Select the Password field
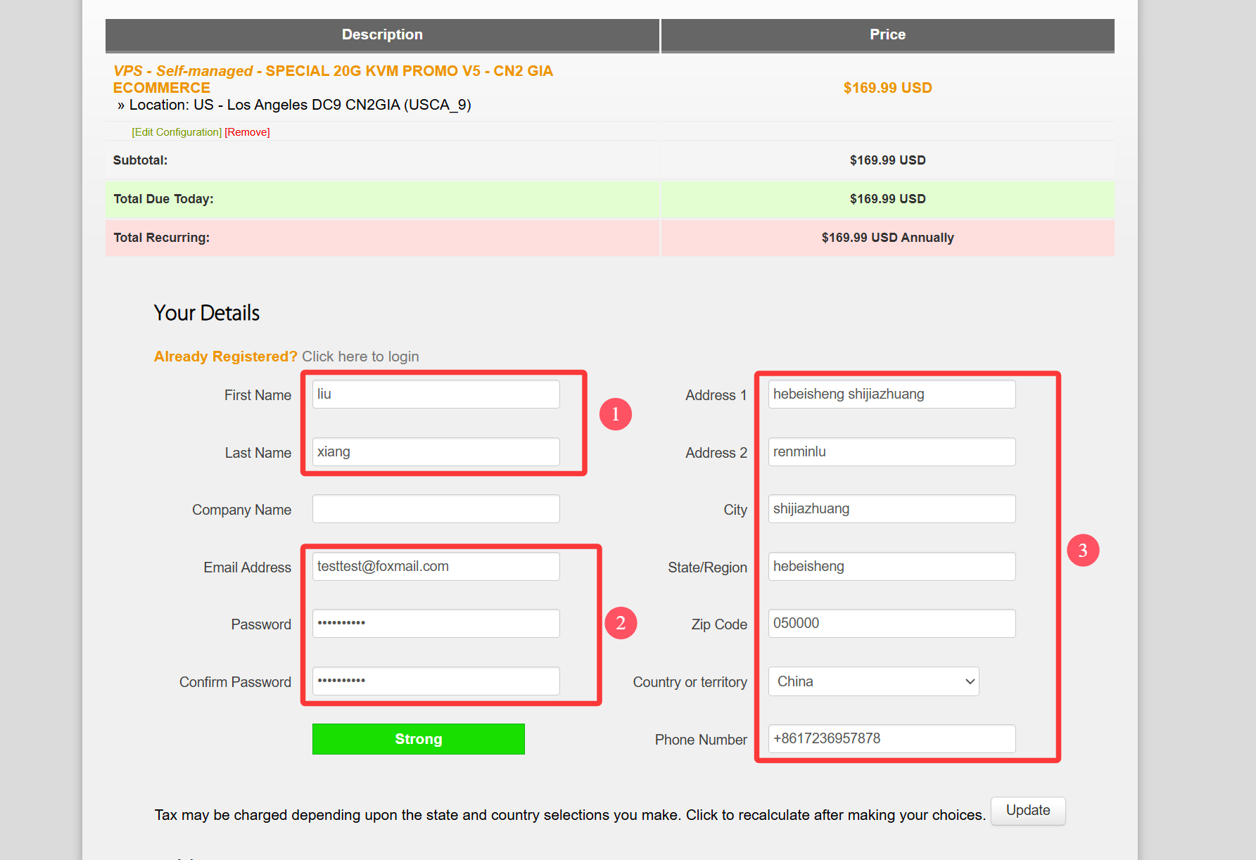 436,624
